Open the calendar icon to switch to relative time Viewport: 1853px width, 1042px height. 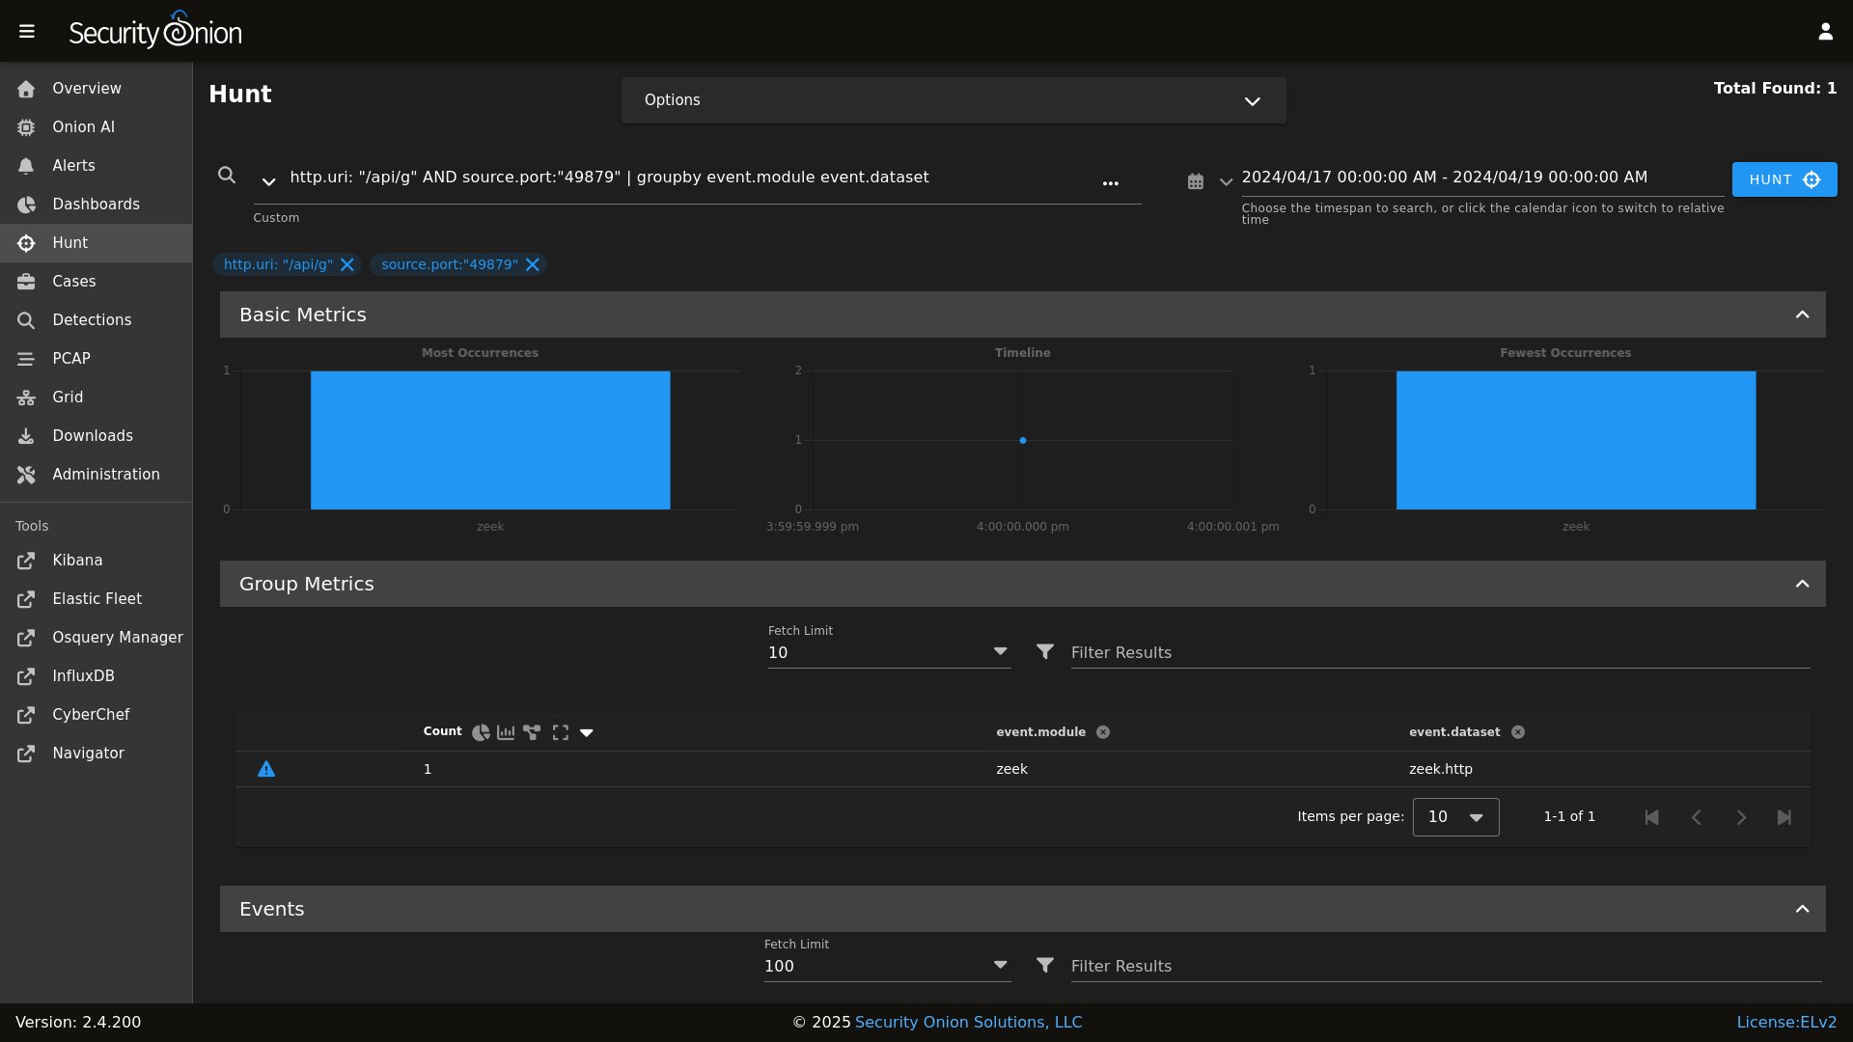[1196, 180]
